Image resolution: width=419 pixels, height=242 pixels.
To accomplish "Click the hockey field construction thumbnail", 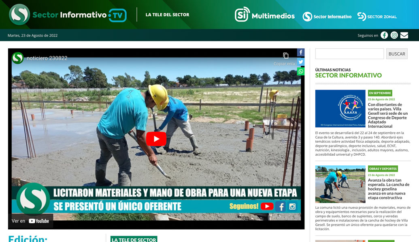I will (340, 185).
